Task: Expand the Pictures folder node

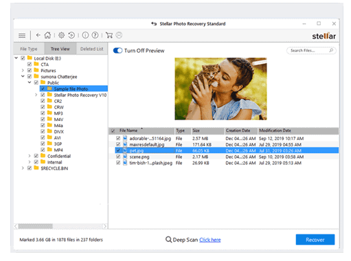Action: click(23, 70)
